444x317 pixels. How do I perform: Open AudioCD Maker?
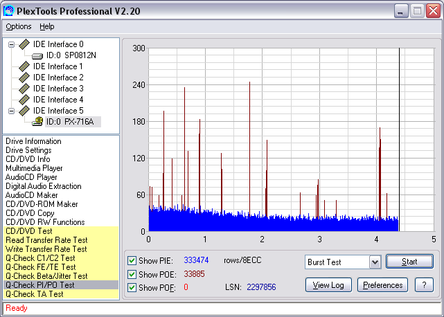(x=31, y=195)
